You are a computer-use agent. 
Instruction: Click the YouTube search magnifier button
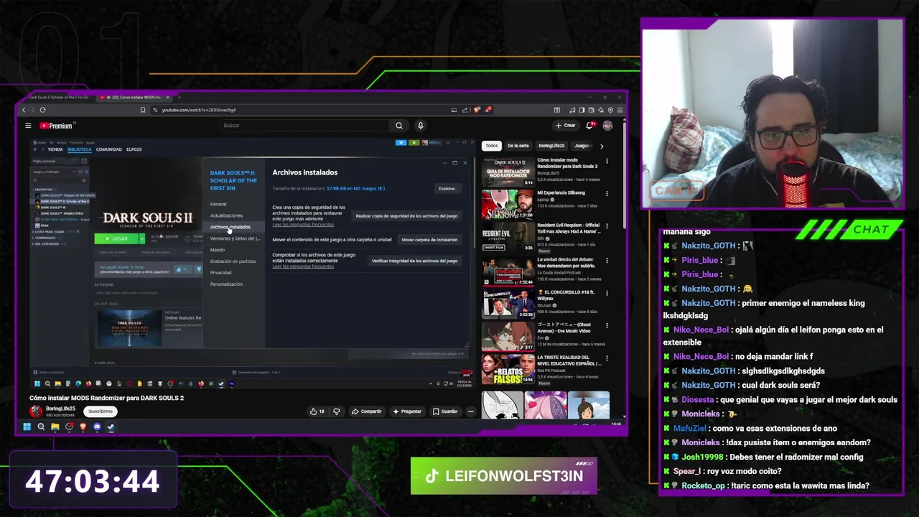[399, 126]
